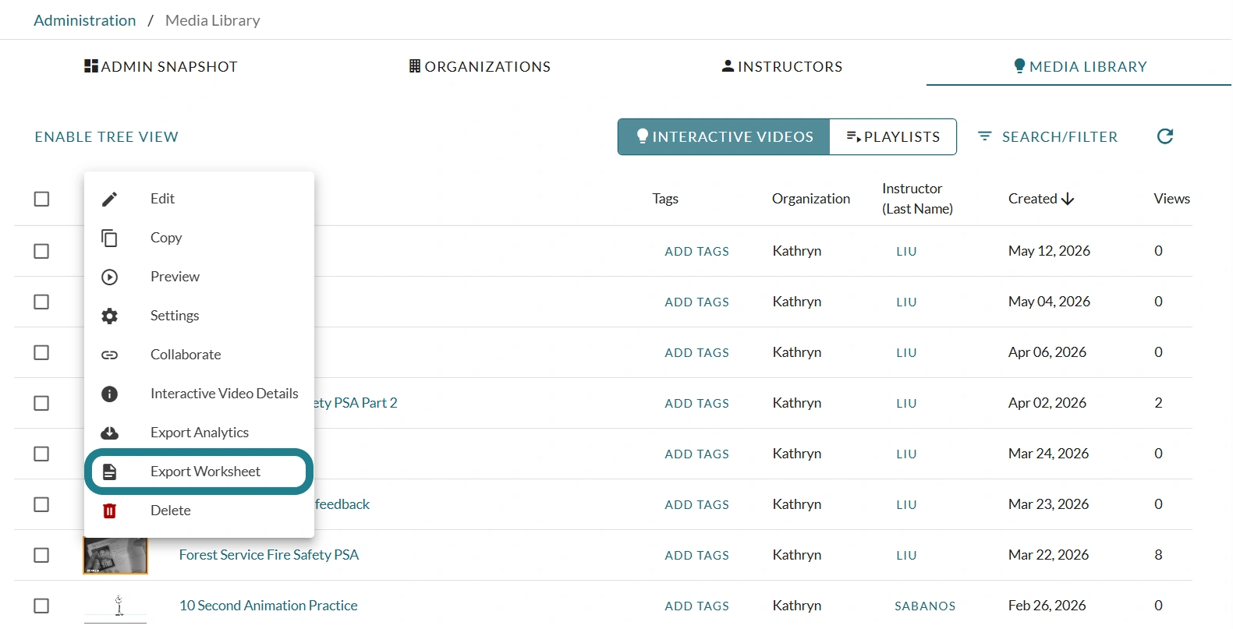Sort by Instructor (Last Name) header
1233x629 pixels.
coord(917,199)
